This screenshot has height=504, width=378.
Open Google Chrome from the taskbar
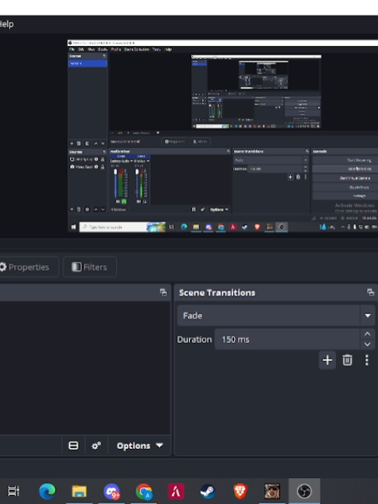(144, 491)
